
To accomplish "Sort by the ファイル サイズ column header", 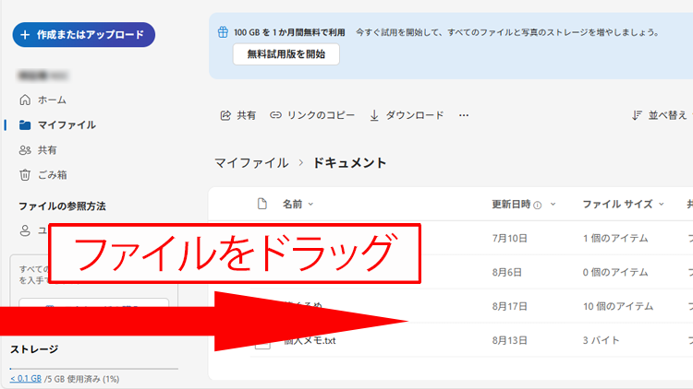I will tap(623, 205).
